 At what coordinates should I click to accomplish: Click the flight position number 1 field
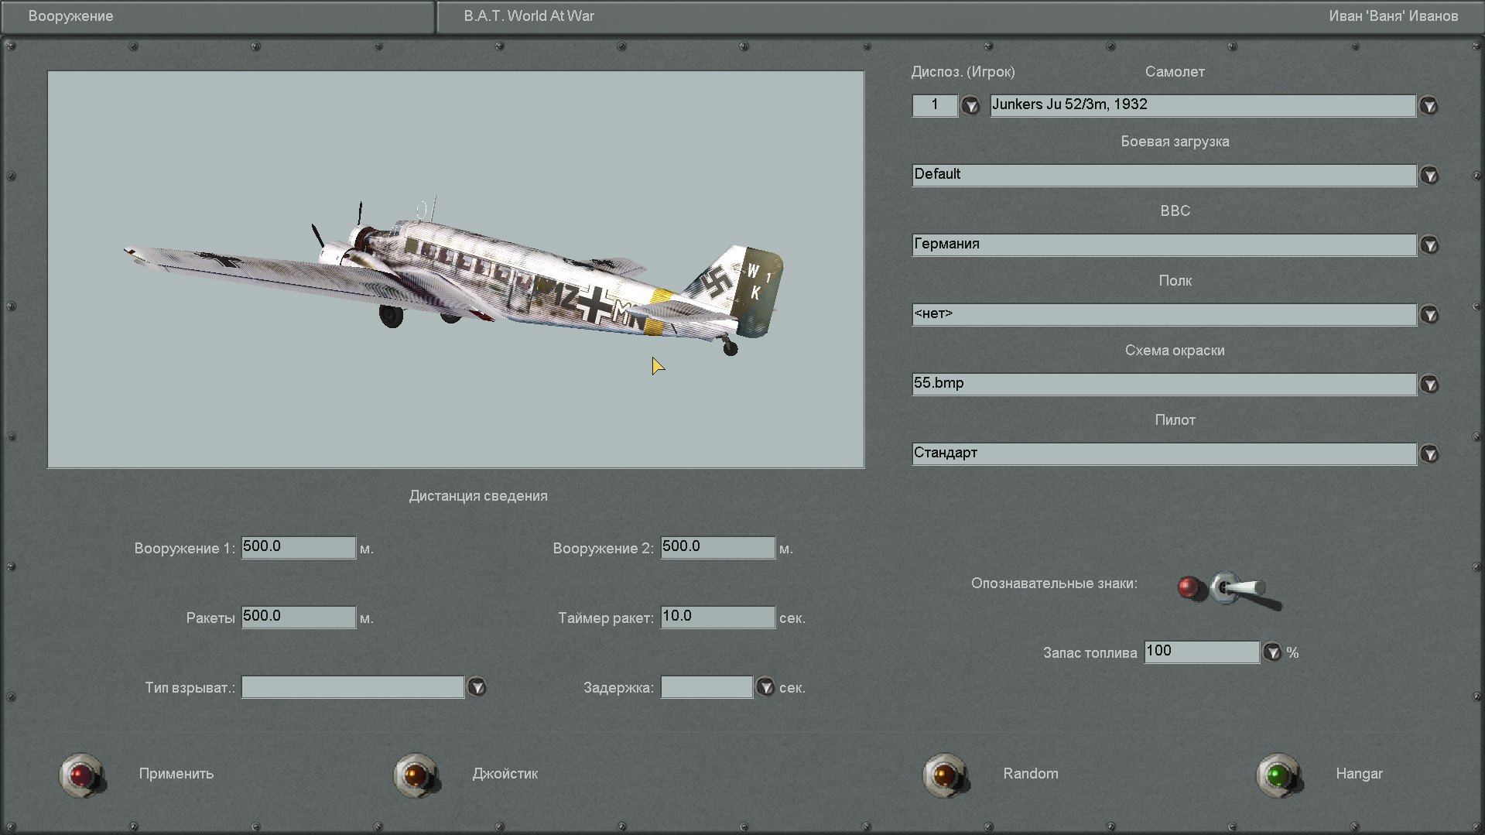coord(935,105)
